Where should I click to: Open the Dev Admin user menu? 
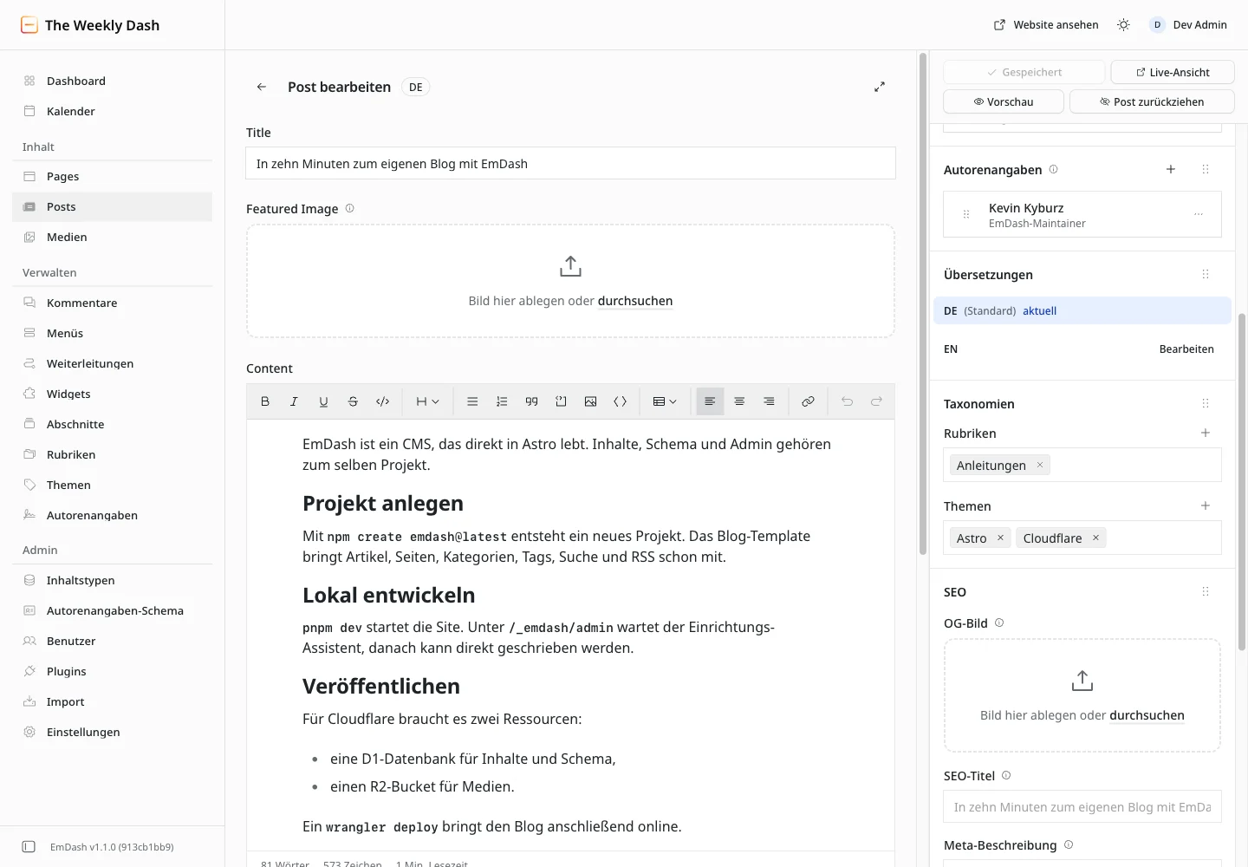[1188, 25]
